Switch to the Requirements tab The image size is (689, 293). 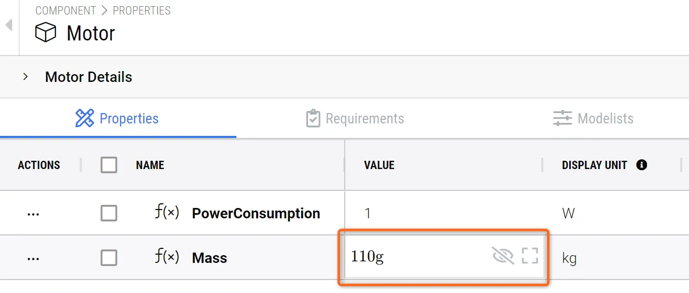point(364,118)
